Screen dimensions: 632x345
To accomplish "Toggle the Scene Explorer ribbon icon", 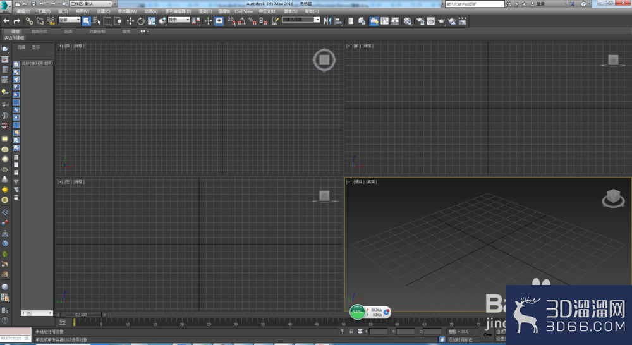I will point(351,21).
